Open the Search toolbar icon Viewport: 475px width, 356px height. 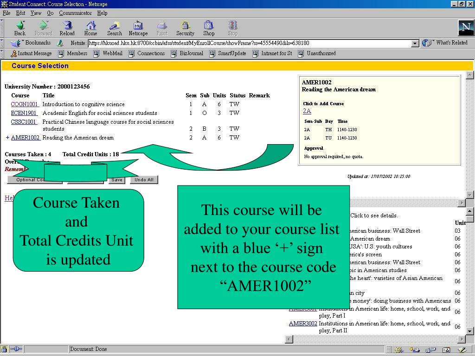(115, 28)
